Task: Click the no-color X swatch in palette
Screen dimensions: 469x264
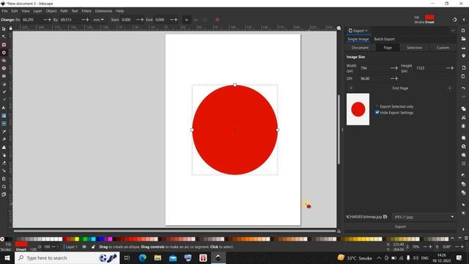Action: click(x=2, y=239)
